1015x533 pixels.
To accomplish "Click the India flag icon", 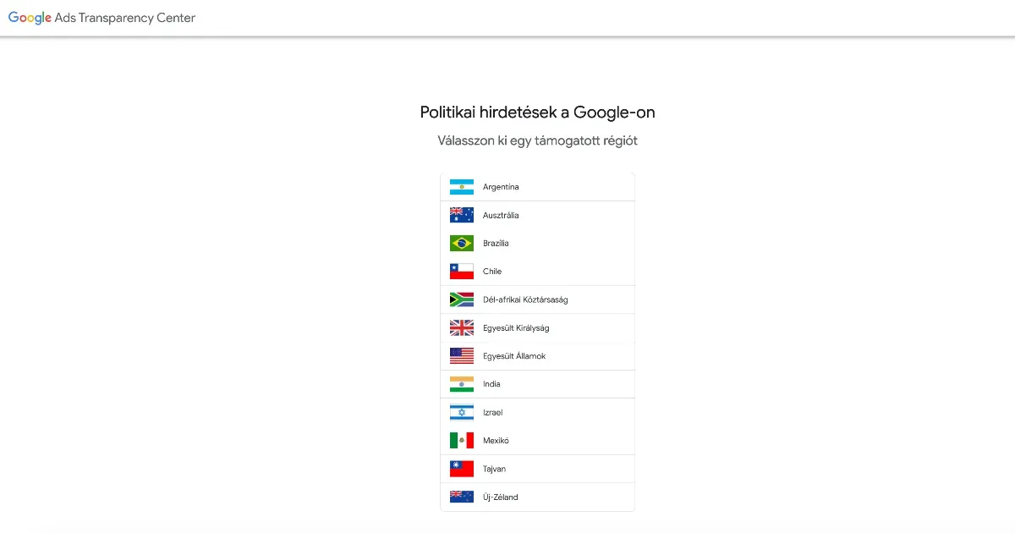I will tap(461, 384).
